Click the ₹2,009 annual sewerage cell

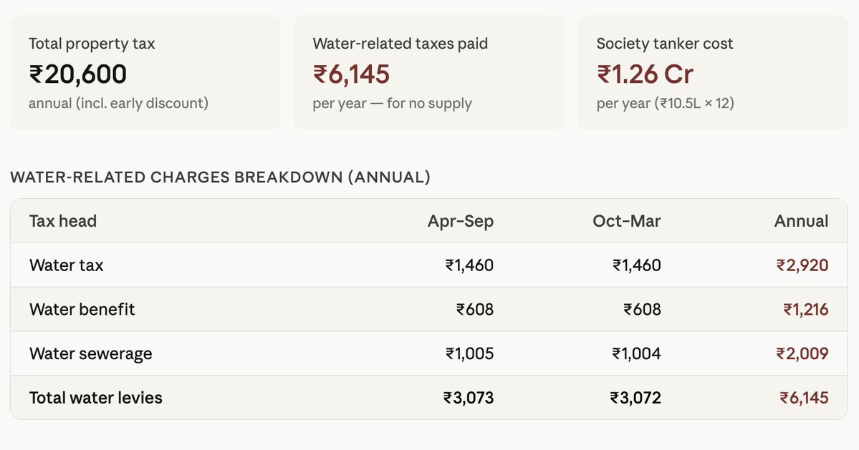coord(802,353)
